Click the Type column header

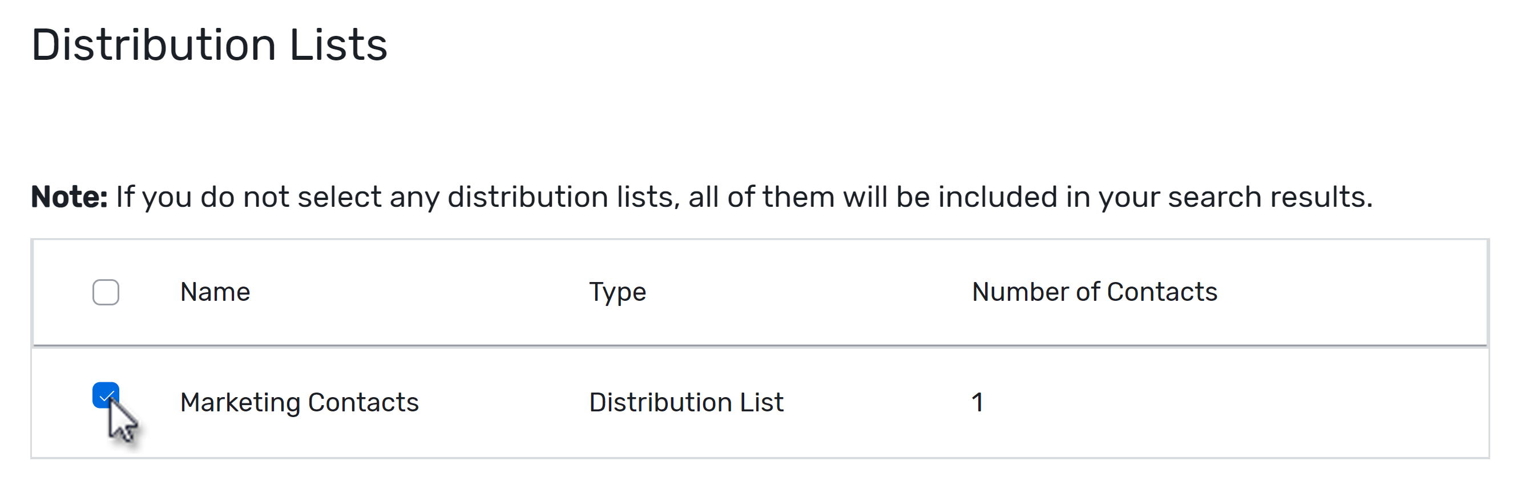point(616,291)
